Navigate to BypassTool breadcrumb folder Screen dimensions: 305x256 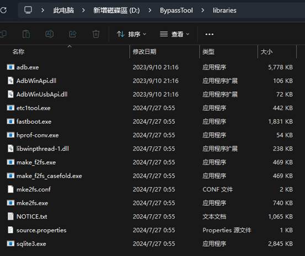tap(176, 10)
